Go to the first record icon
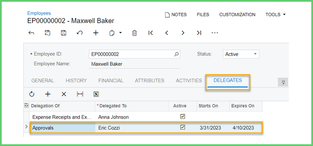The image size is (313, 146). [x=151, y=33]
